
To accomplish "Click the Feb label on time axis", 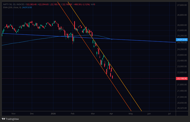I will 72,114.
